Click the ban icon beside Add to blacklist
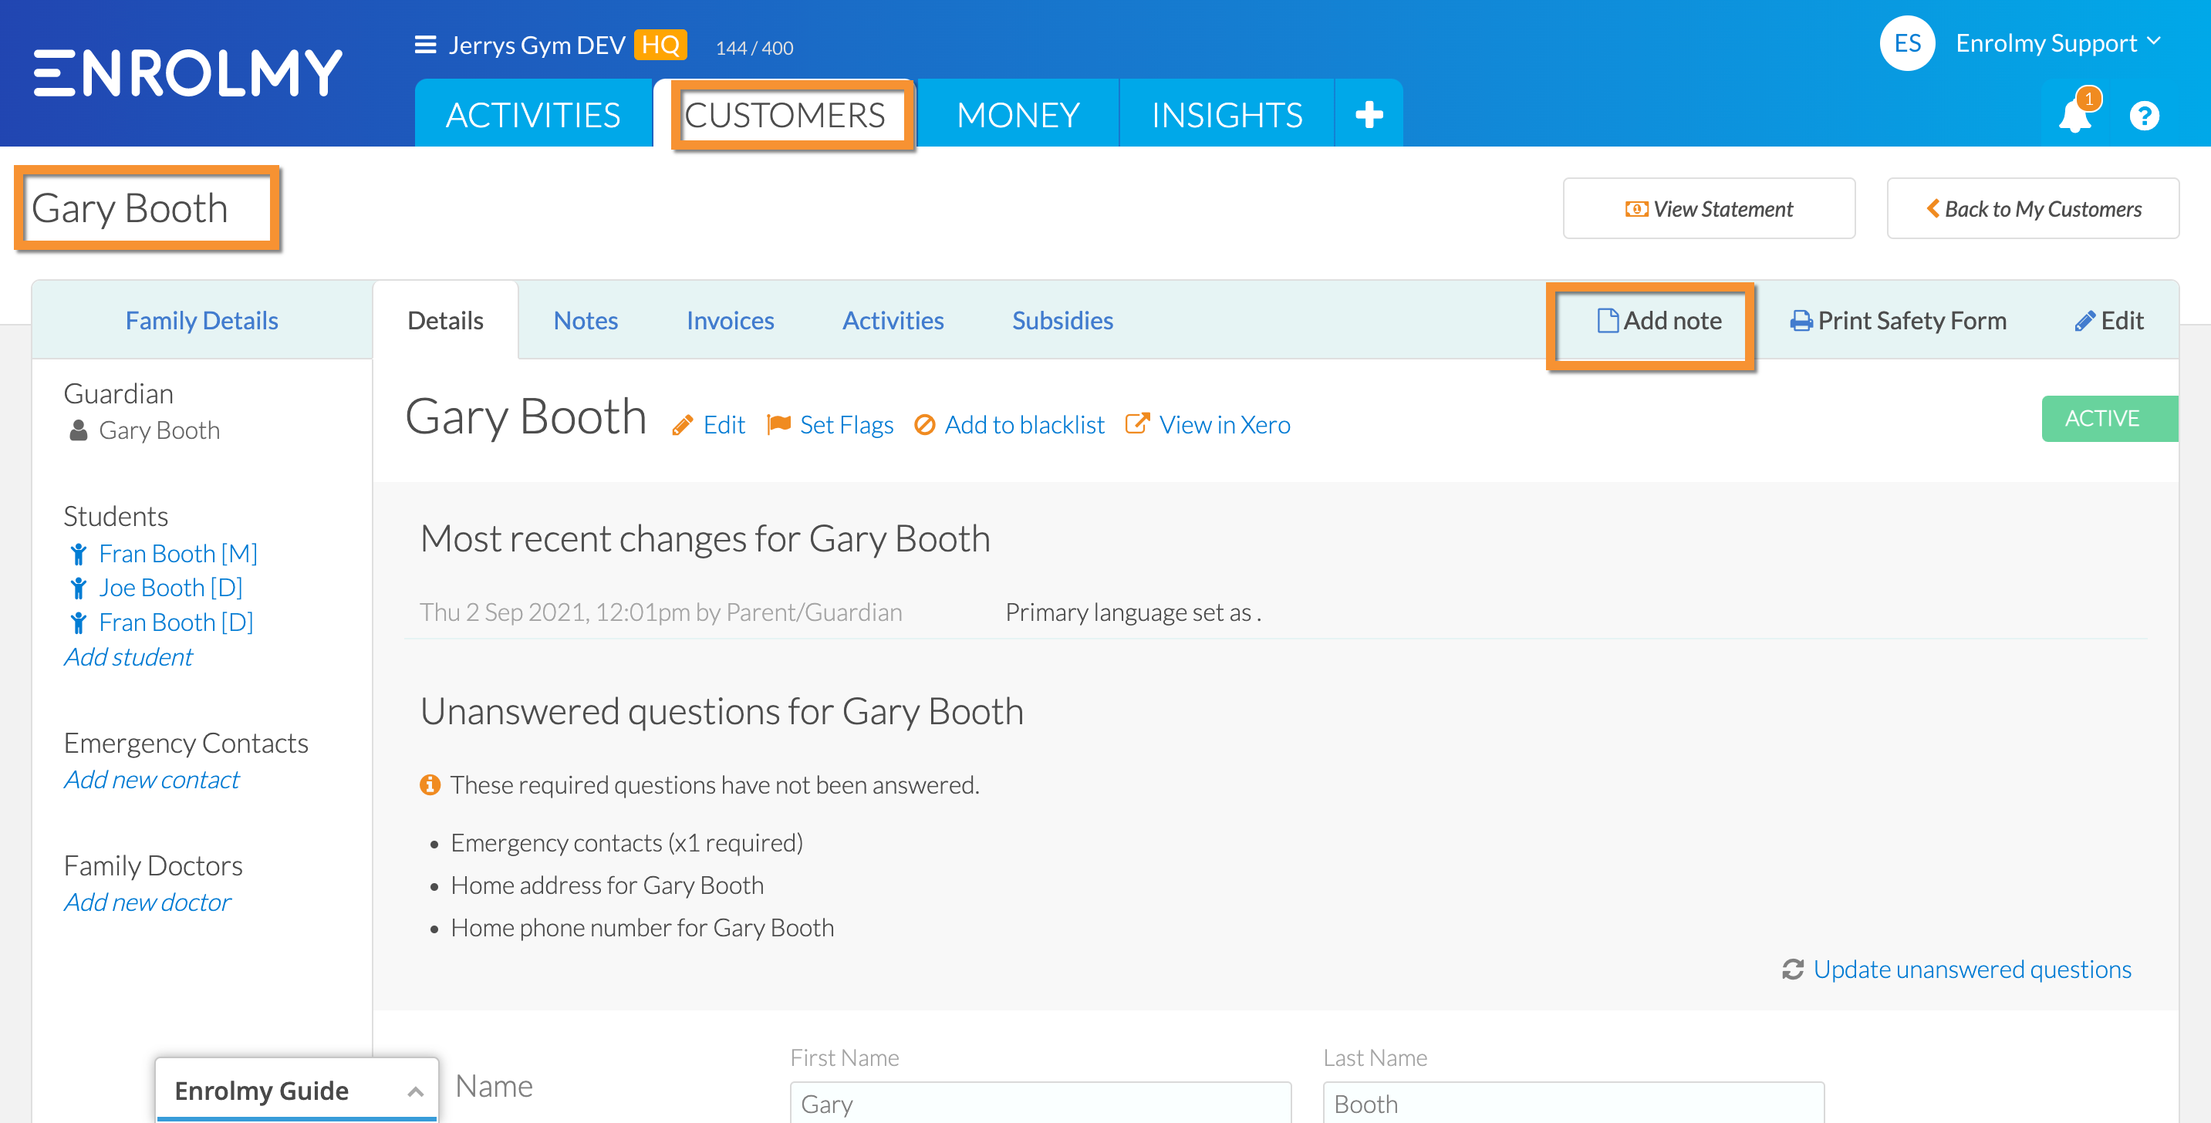Image resolution: width=2211 pixels, height=1123 pixels. (924, 423)
